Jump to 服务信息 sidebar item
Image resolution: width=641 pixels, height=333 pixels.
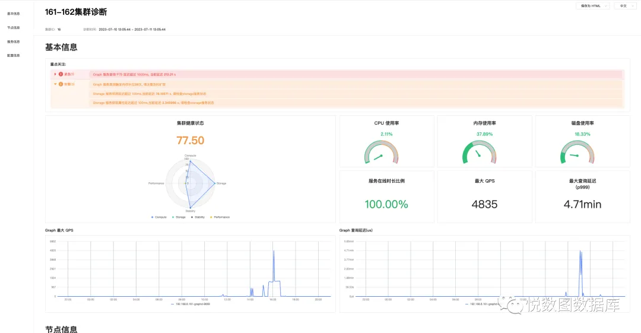click(x=14, y=42)
